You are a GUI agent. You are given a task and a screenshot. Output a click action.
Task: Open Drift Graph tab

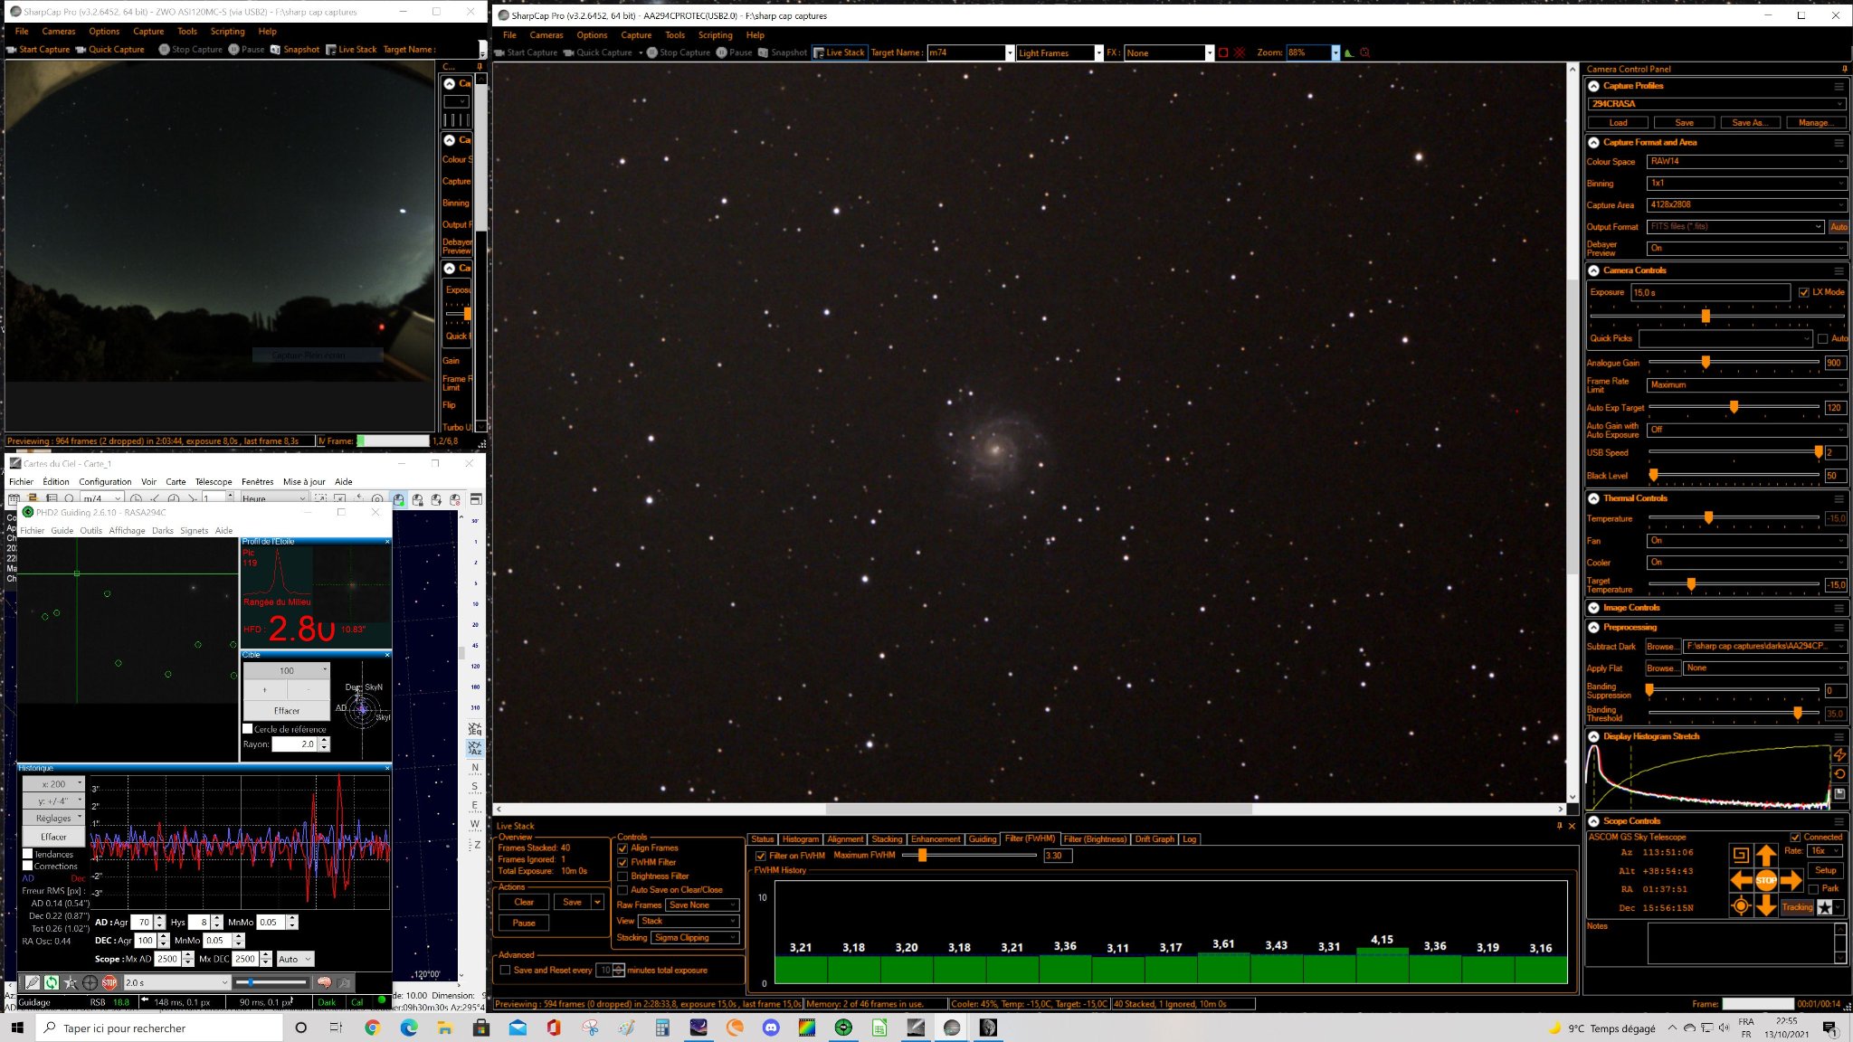pyautogui.click(x=1155, y=839)
